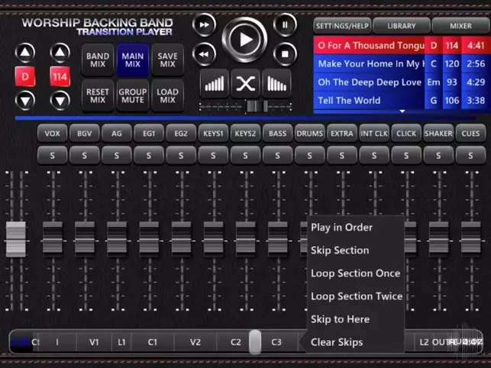Toggle the CUES channel button
Viewport: 491px width, 368px height.
pos(470,134)
